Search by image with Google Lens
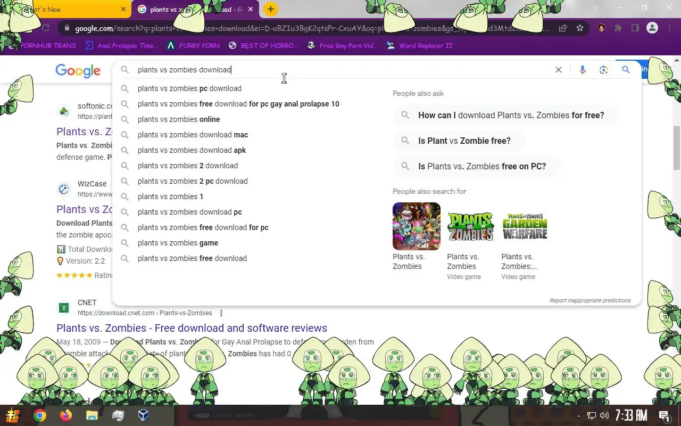 click(x=604, y=70)
